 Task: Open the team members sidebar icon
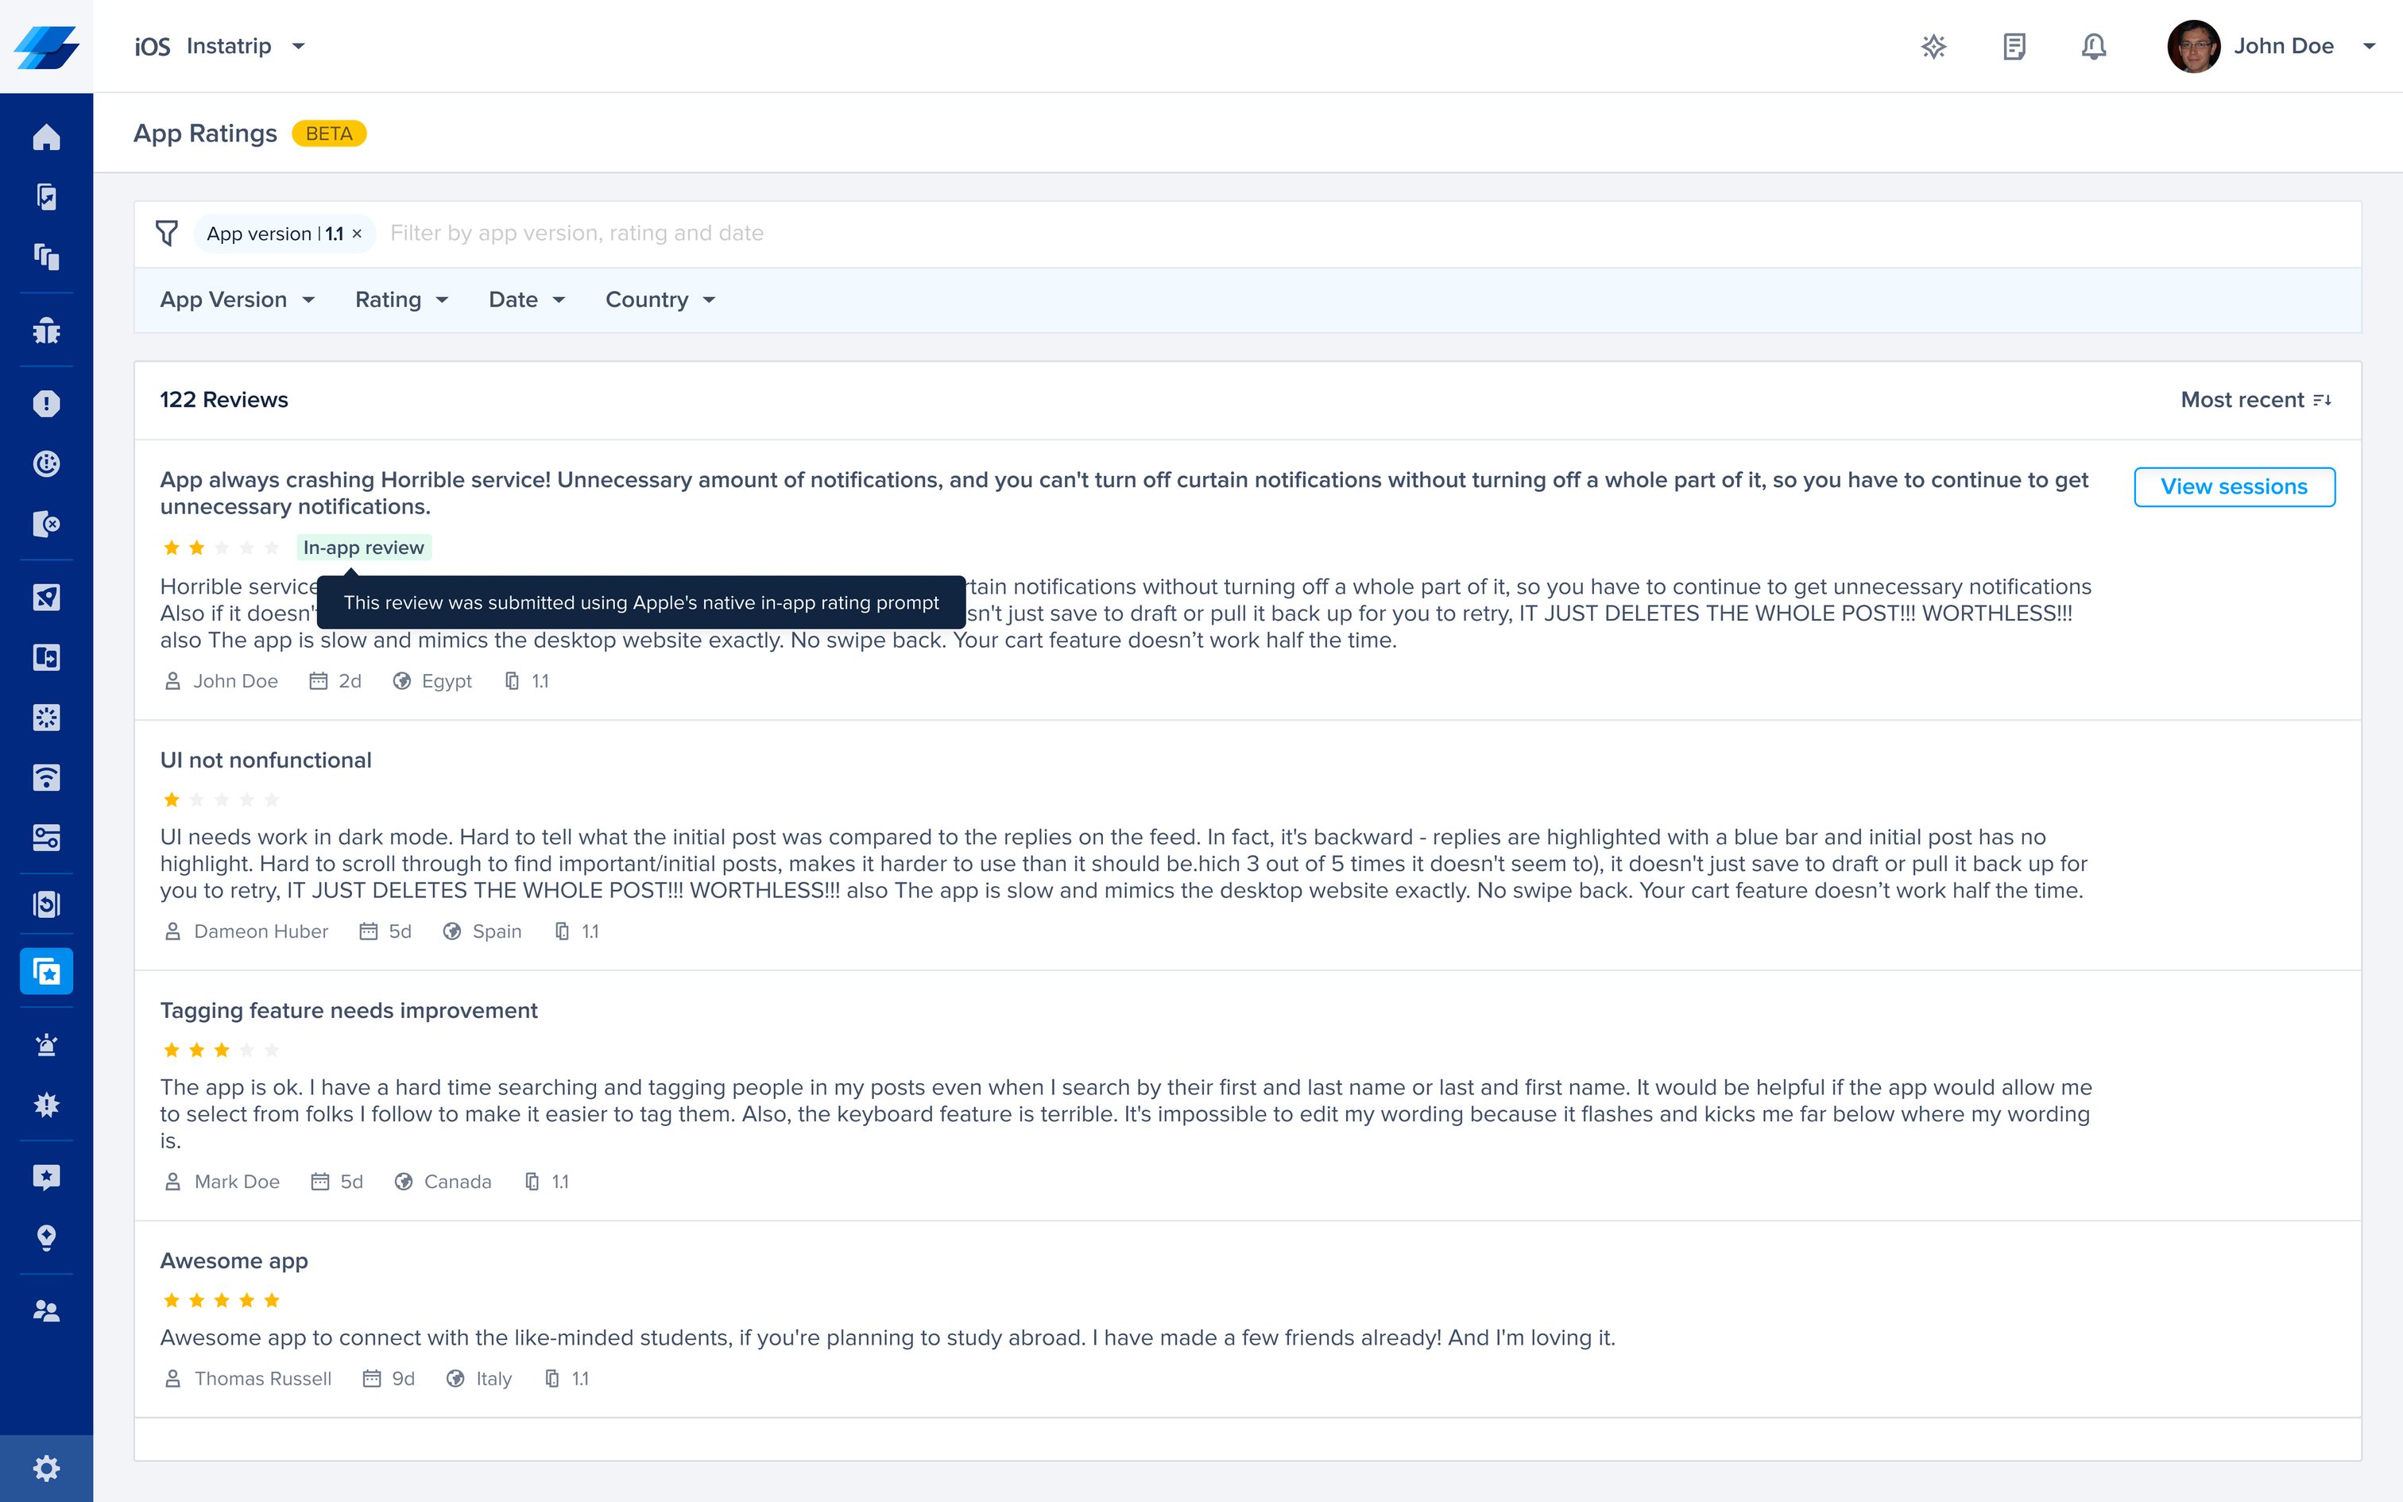click(x=45, y=1310)
